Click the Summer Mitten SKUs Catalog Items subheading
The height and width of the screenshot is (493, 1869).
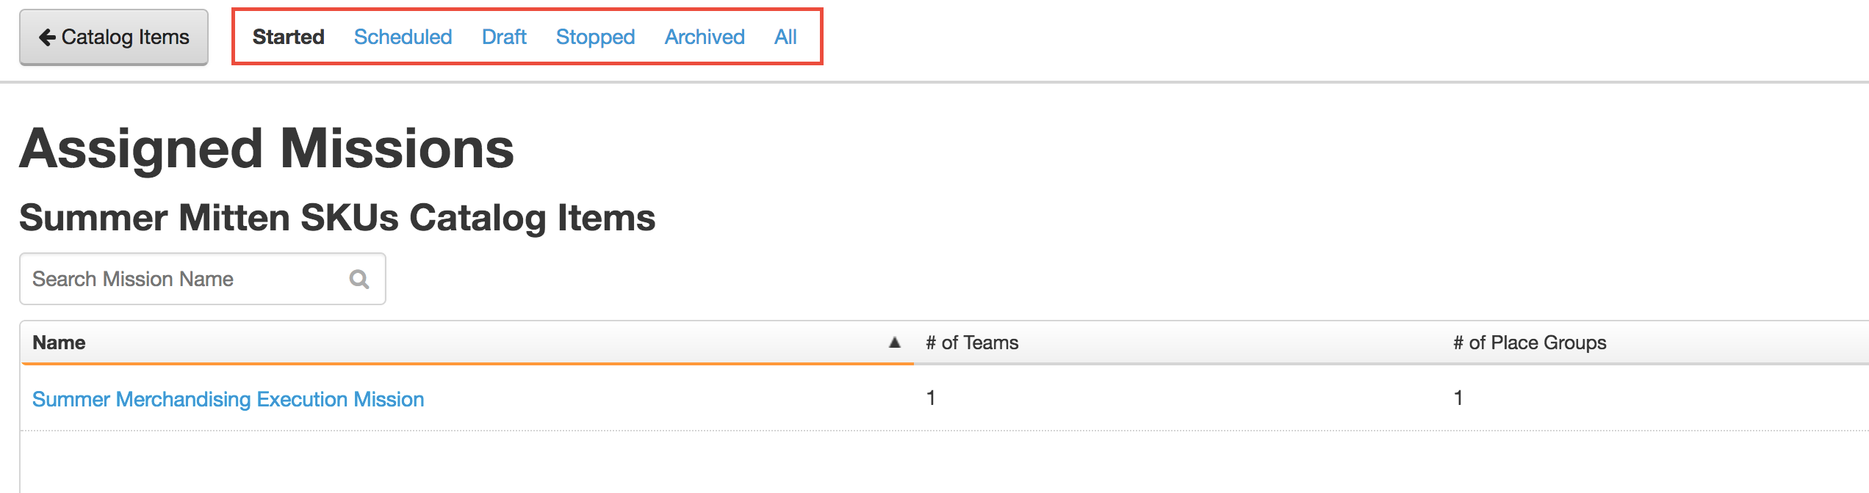(337, 218)
